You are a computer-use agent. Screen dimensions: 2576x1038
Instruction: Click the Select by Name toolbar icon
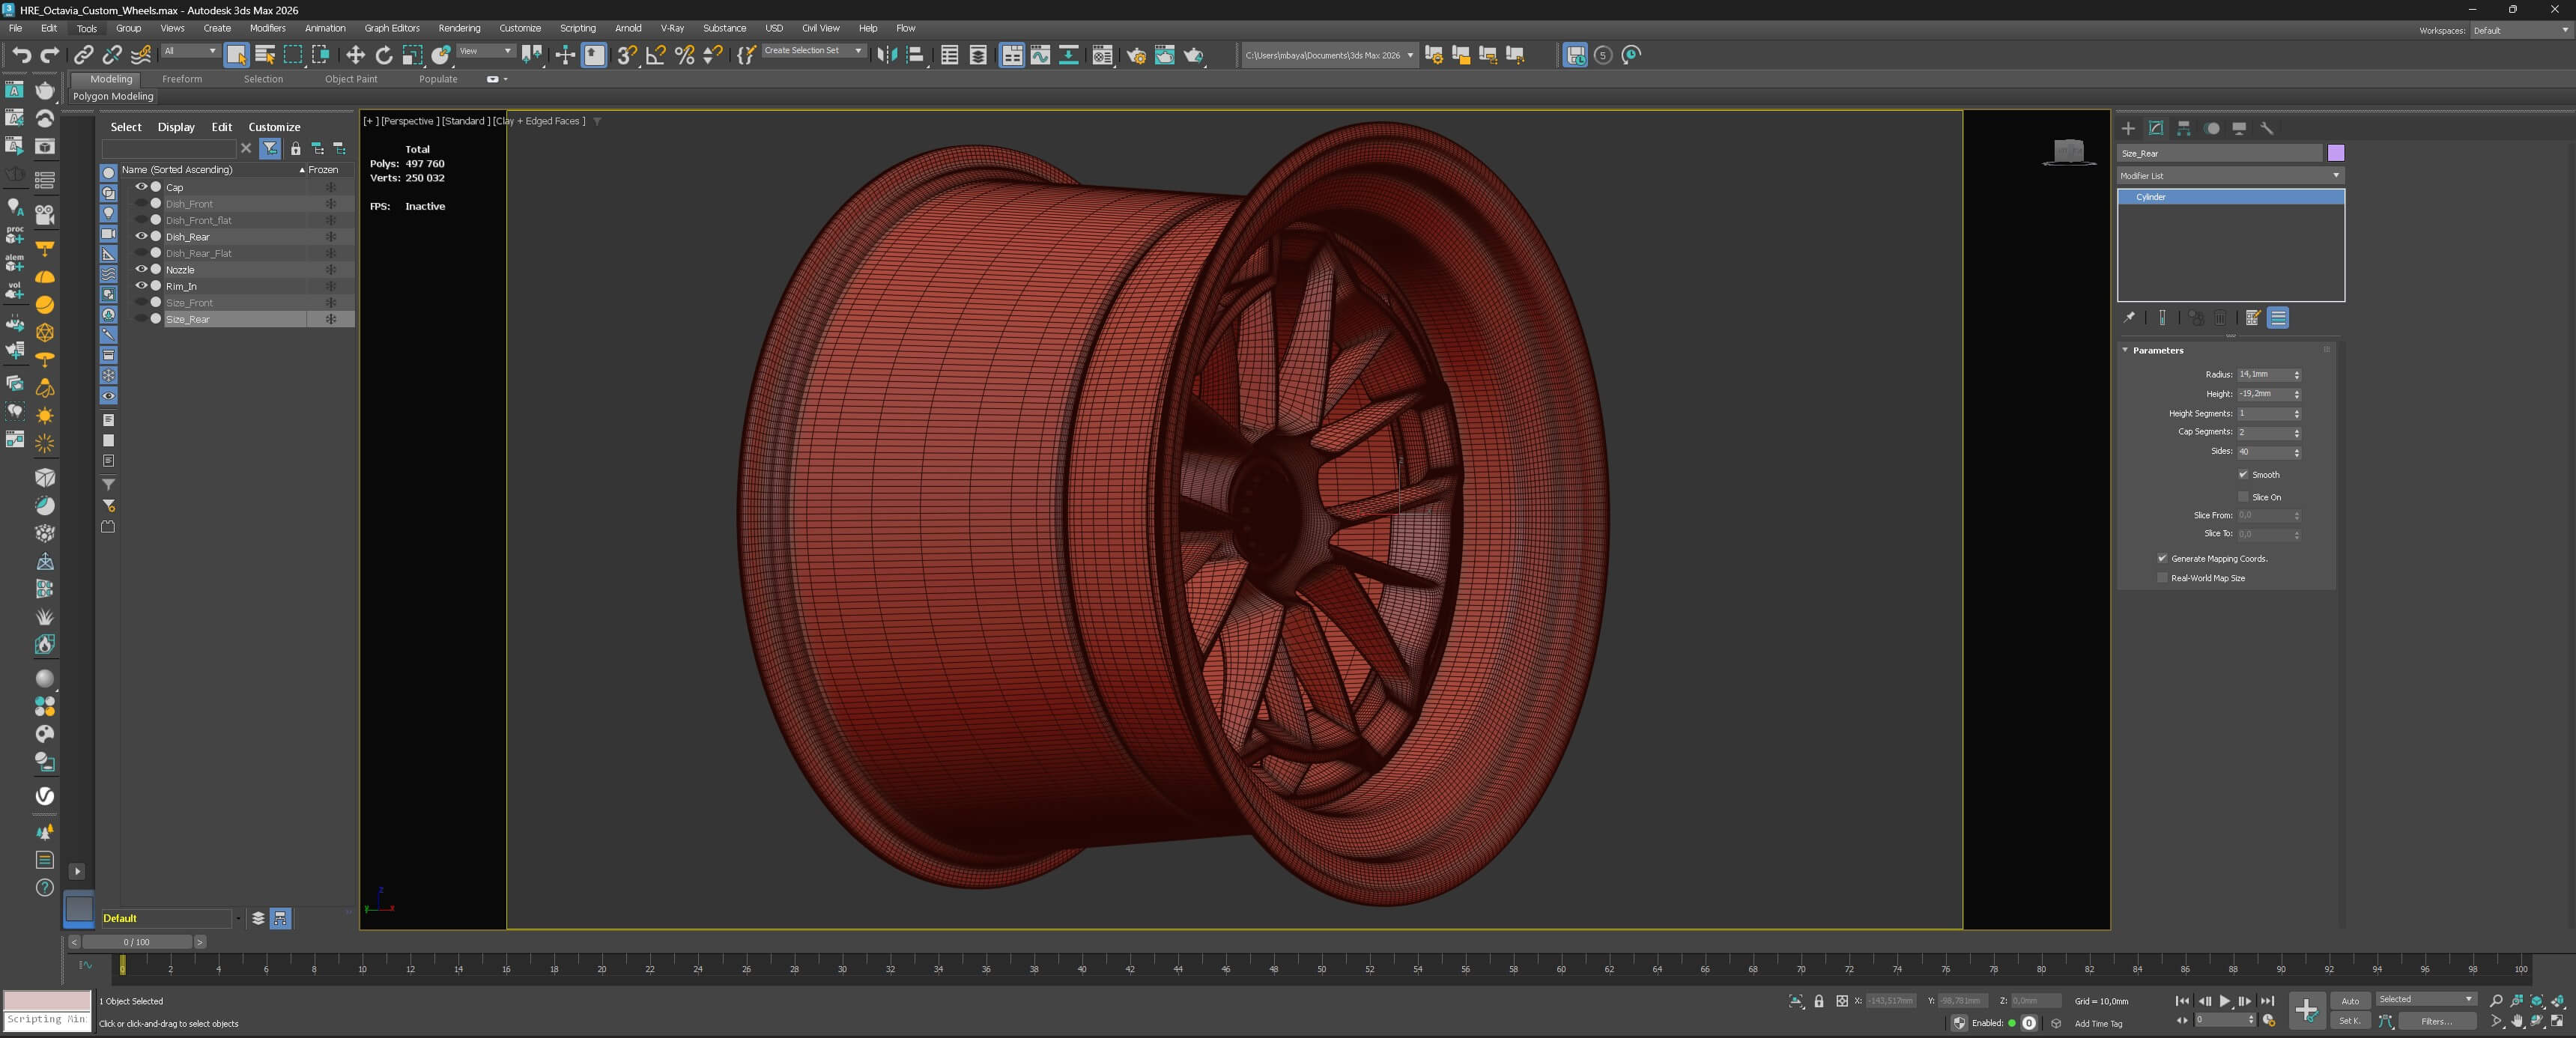point(265,55)
